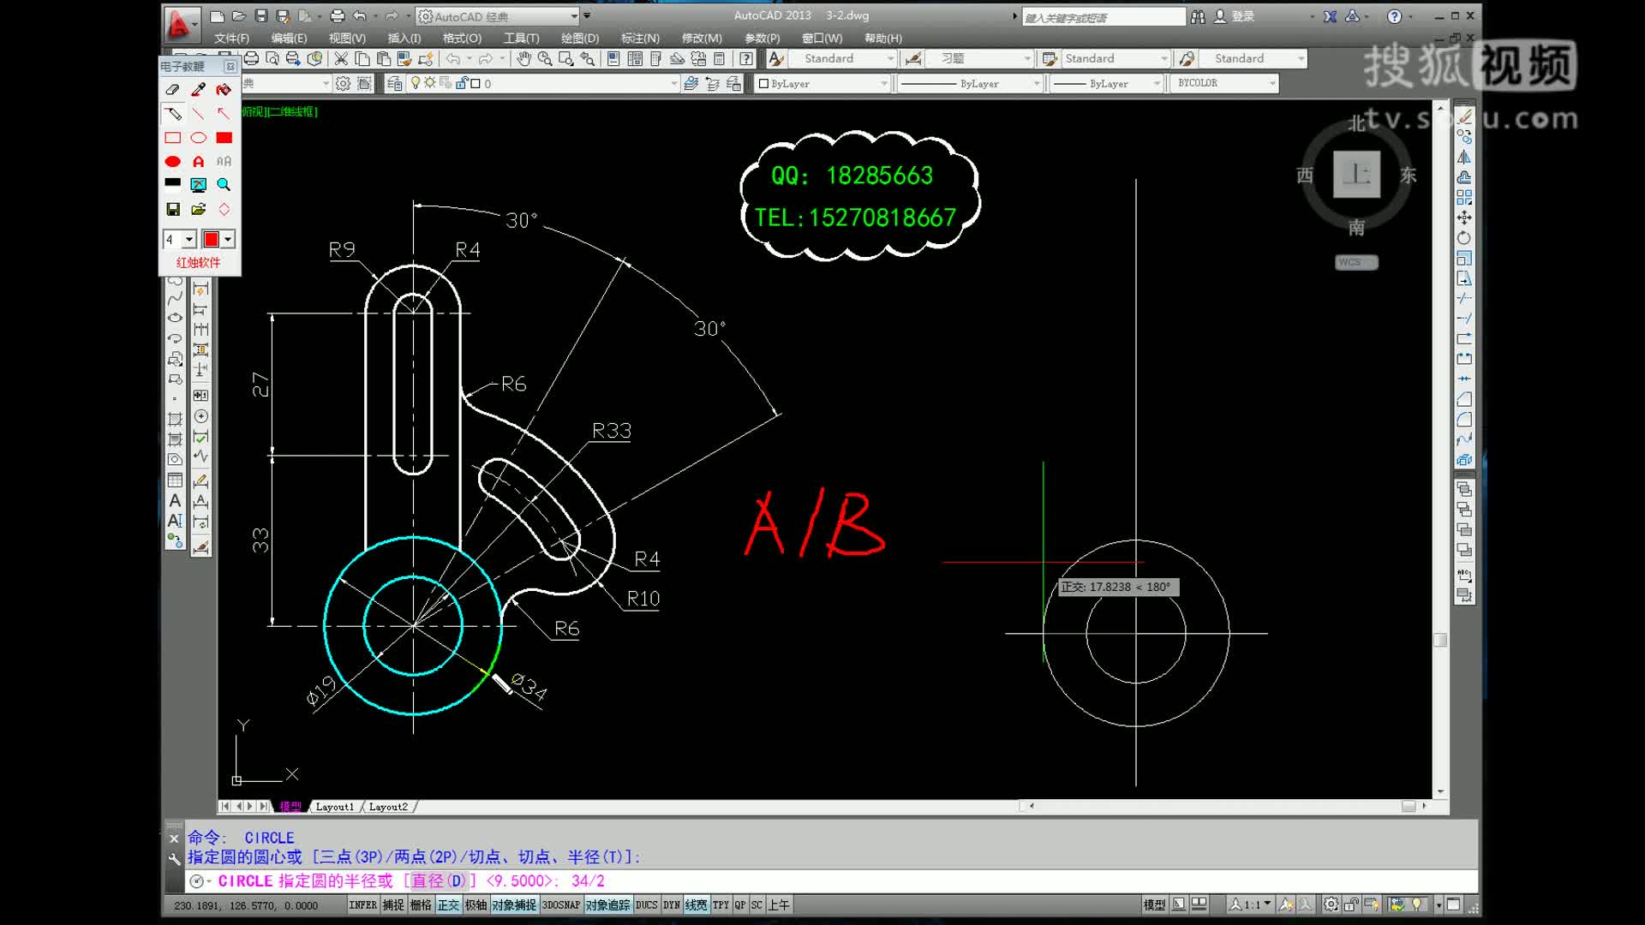The height and width of the screenshot is (925, 1645).
Task: Click the 红烛软件 link text
Action: 198,263
